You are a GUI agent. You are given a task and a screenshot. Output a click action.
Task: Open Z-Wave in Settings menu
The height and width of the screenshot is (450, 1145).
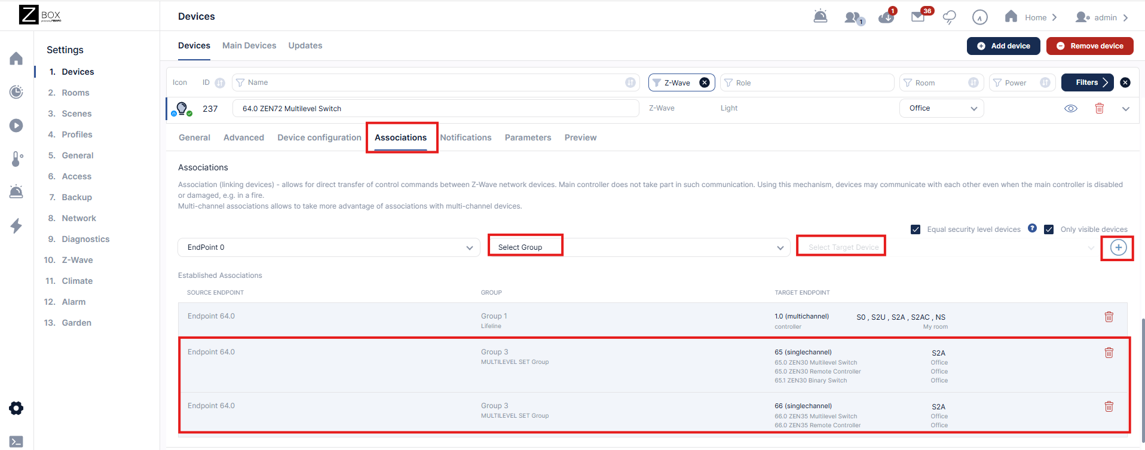pyautogui.click(x=77, y=260)
